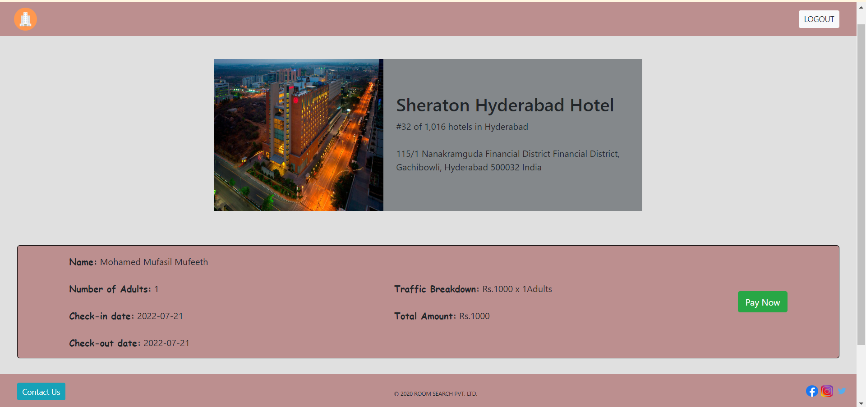Image resolution: width=866 pixels, height=407 pixels.
Task: Click the hotel building logo icon
Action: [25, 19]
